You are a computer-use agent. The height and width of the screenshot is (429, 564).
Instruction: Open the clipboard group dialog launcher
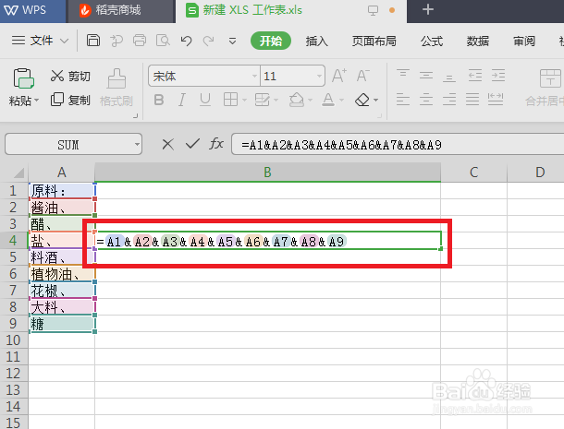tap(136, 115)
